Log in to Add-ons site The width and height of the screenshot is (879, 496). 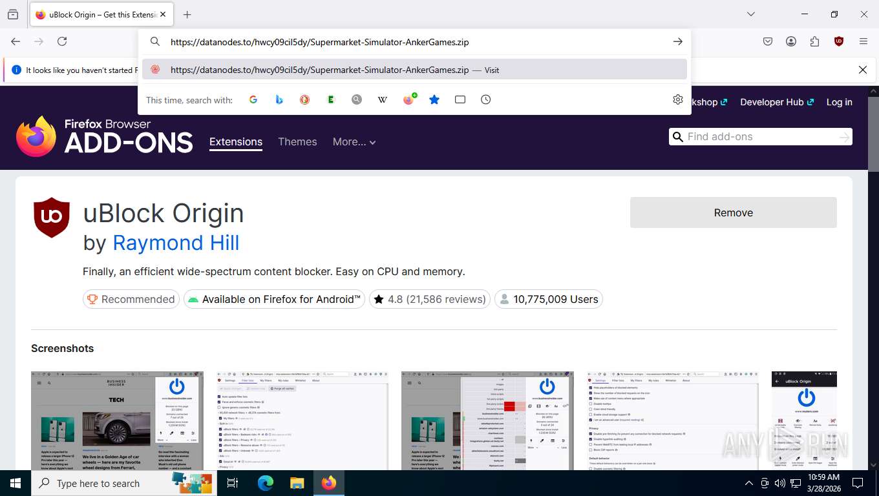tap(839, 102)
